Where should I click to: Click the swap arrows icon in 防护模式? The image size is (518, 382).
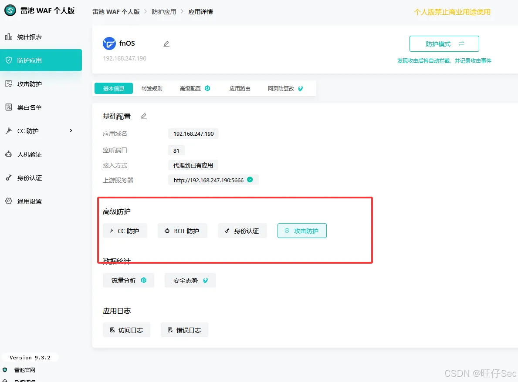461,44
